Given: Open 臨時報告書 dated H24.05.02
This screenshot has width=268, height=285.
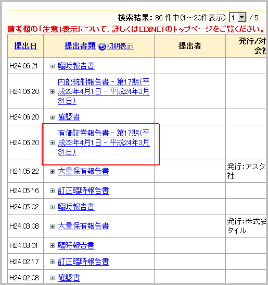Looking at the screenshot, I should click(x=76, y=207).
